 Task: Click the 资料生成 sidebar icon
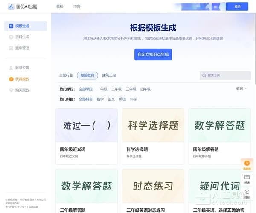(x=11, y=37)
